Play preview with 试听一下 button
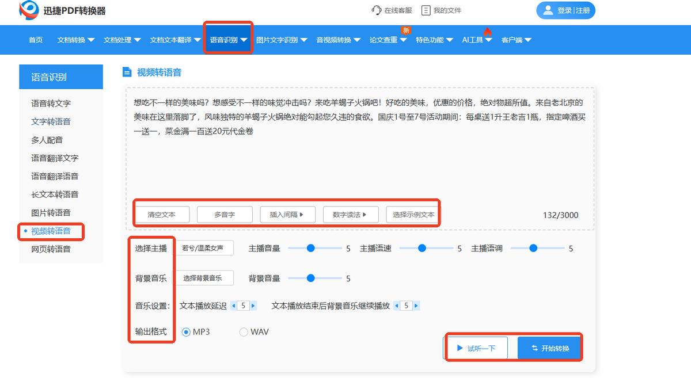This screenshot has width=691, height=378. (x=475, y=348)
